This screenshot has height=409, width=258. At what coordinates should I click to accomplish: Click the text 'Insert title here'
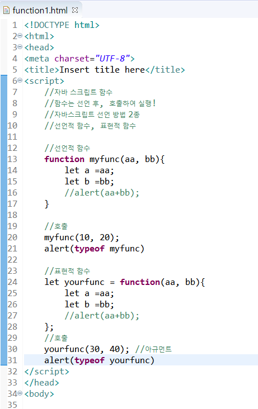click(102, 70)
